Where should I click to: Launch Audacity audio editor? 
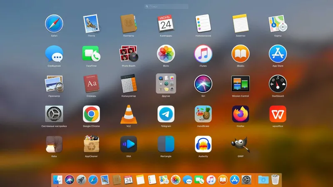203,144
